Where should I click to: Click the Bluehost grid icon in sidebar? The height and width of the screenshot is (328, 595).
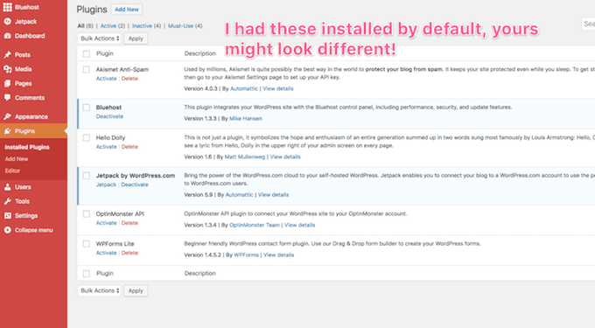(x=7, y=7)
